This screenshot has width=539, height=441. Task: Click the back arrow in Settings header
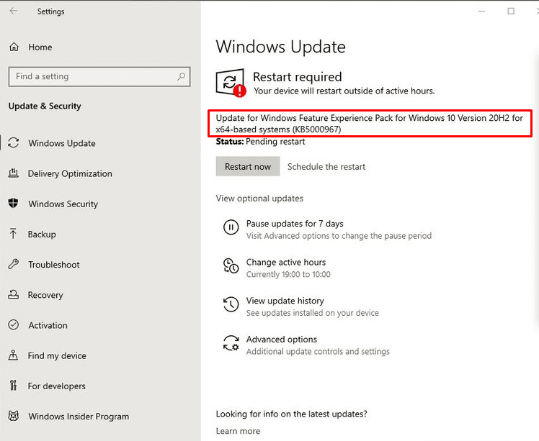tap(14, 12)
